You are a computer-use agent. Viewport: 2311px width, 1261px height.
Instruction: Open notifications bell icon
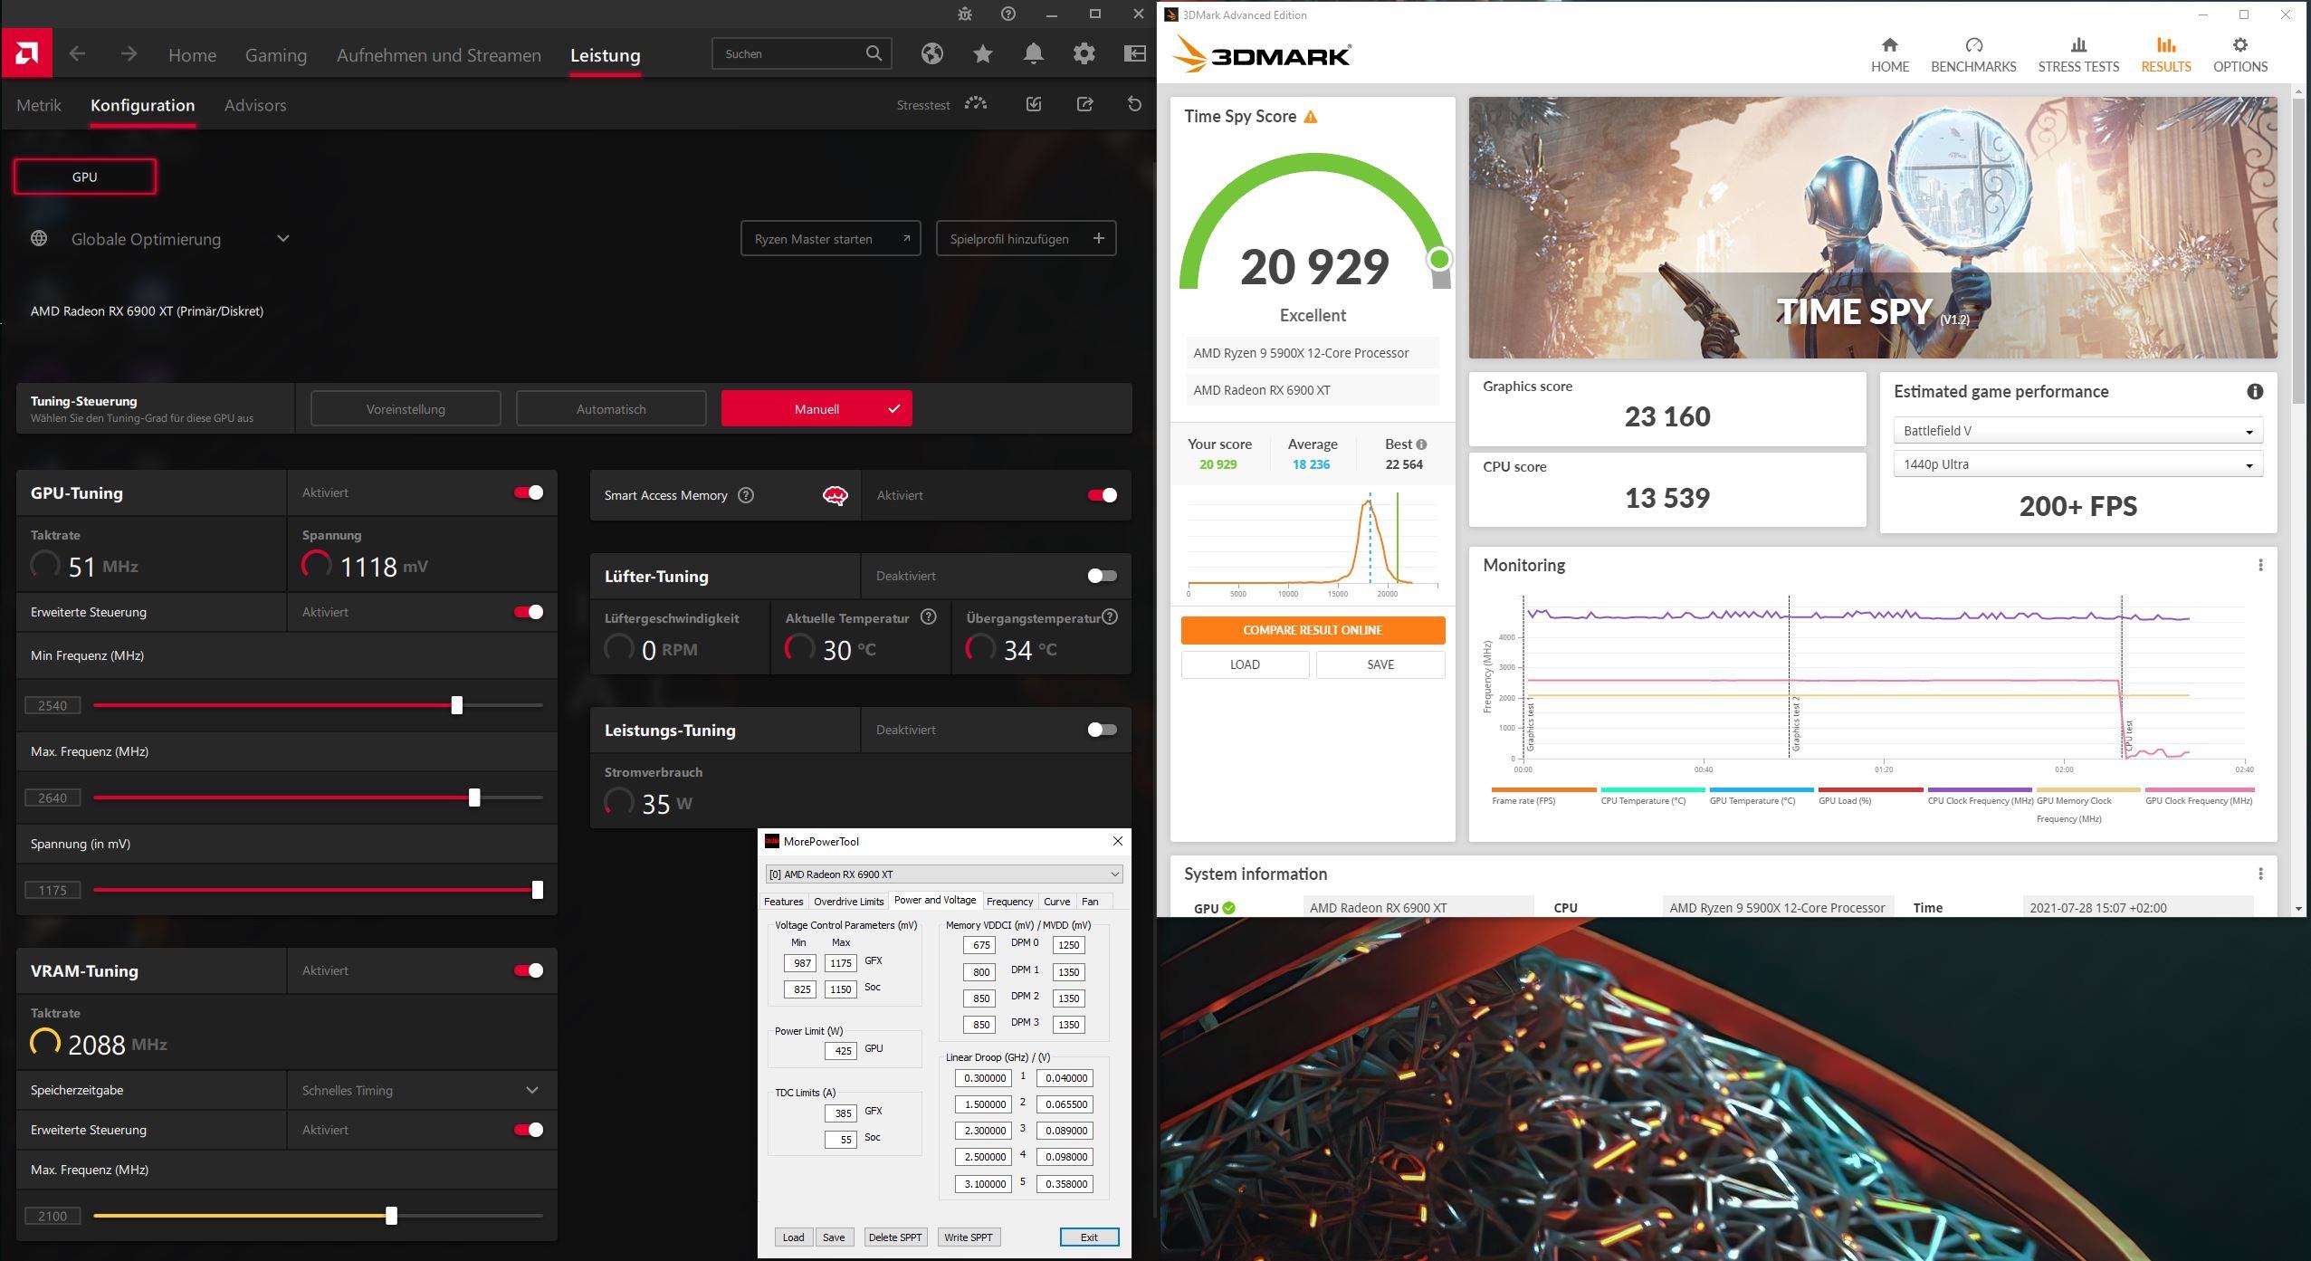[1033, 54]
